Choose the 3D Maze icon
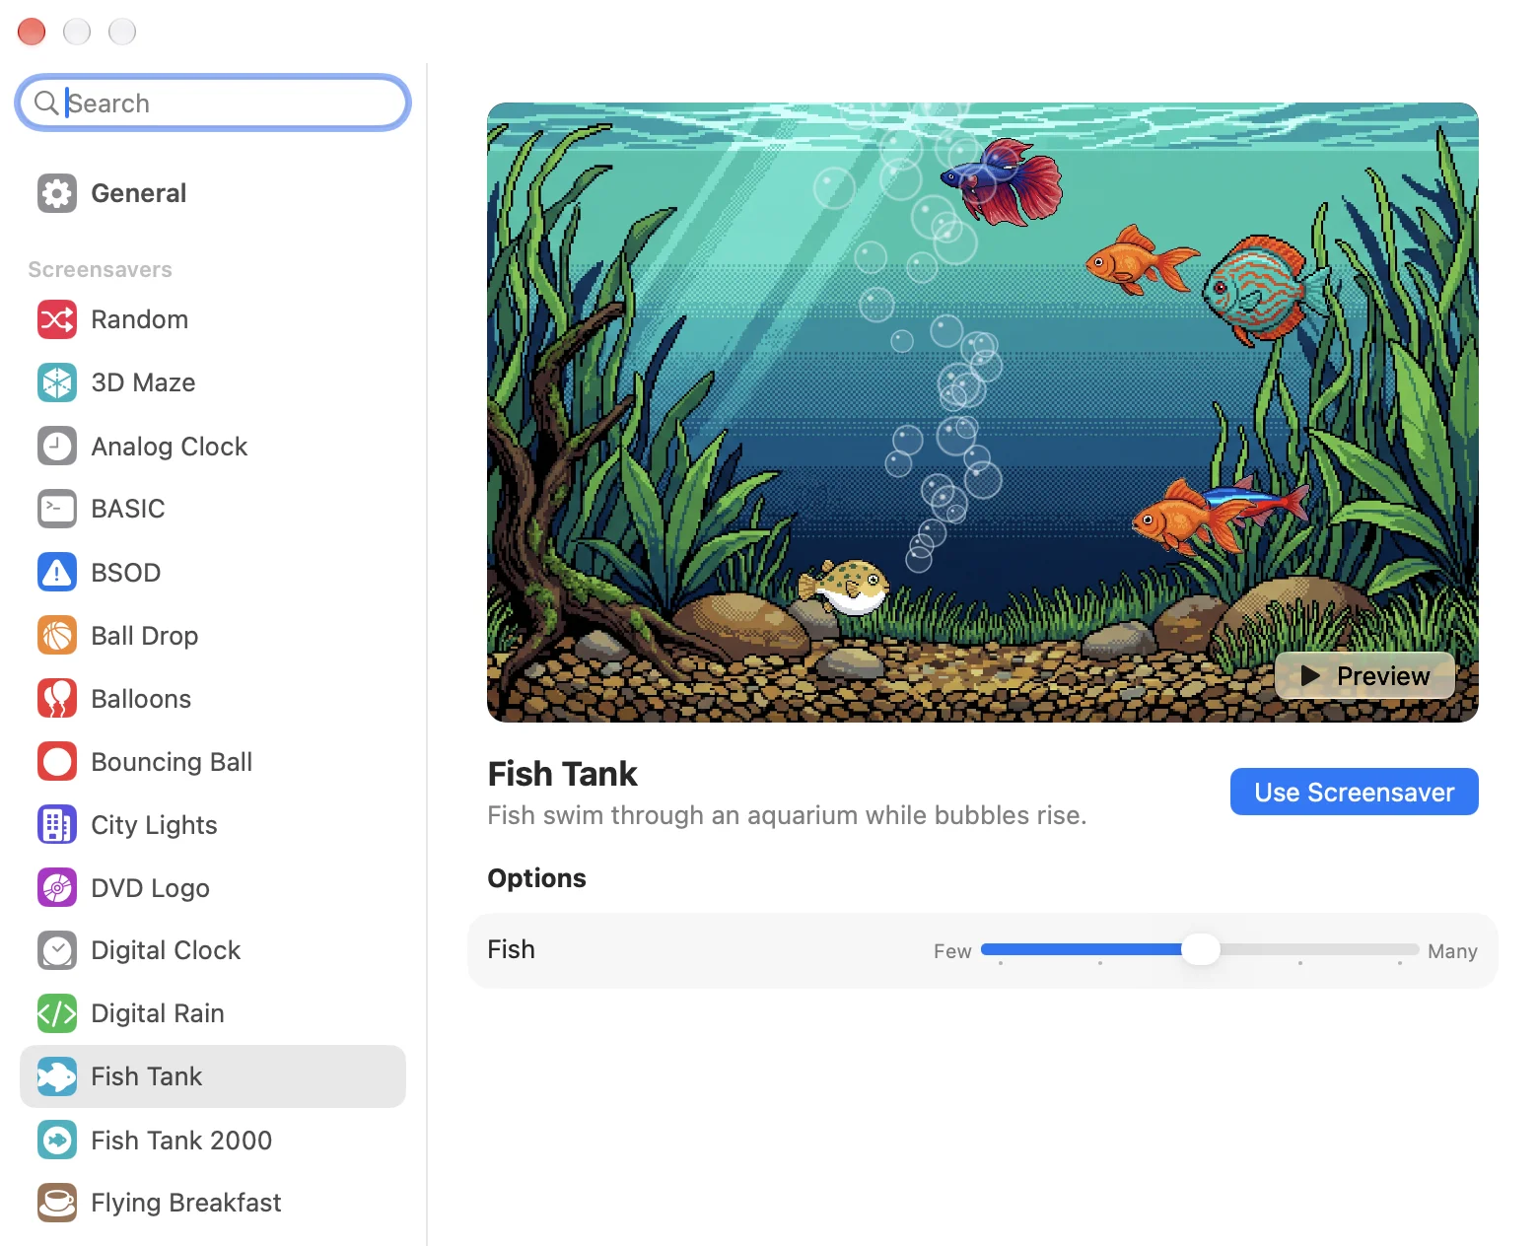 pos(57,382)
